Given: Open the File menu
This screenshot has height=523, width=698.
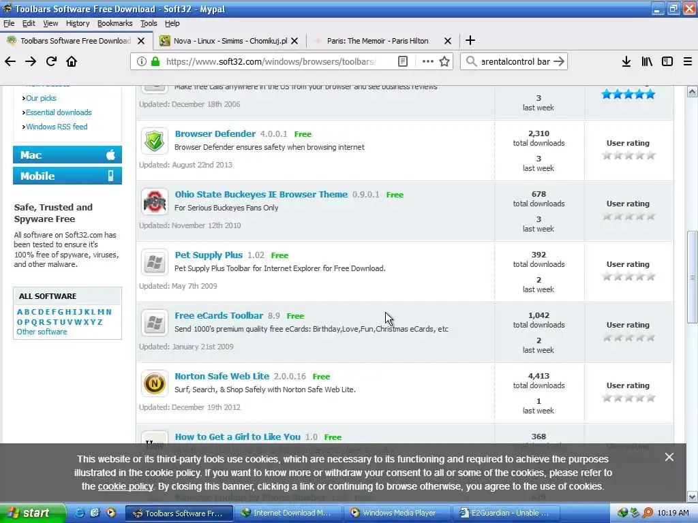Looking at the screenshot, I should pyautogui.click(x=9, y=23).
